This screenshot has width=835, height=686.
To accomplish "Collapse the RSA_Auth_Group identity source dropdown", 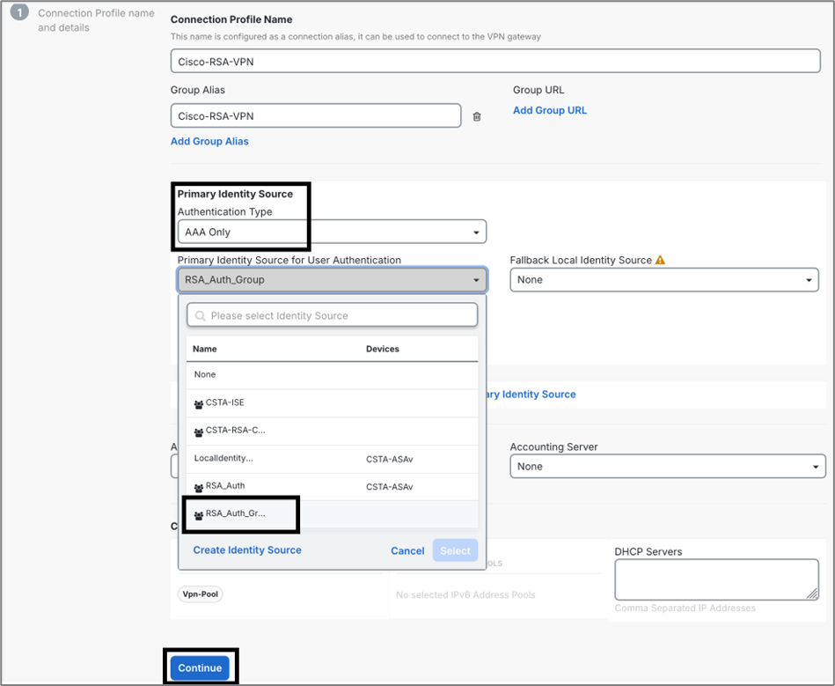I will tap(332, 280).
